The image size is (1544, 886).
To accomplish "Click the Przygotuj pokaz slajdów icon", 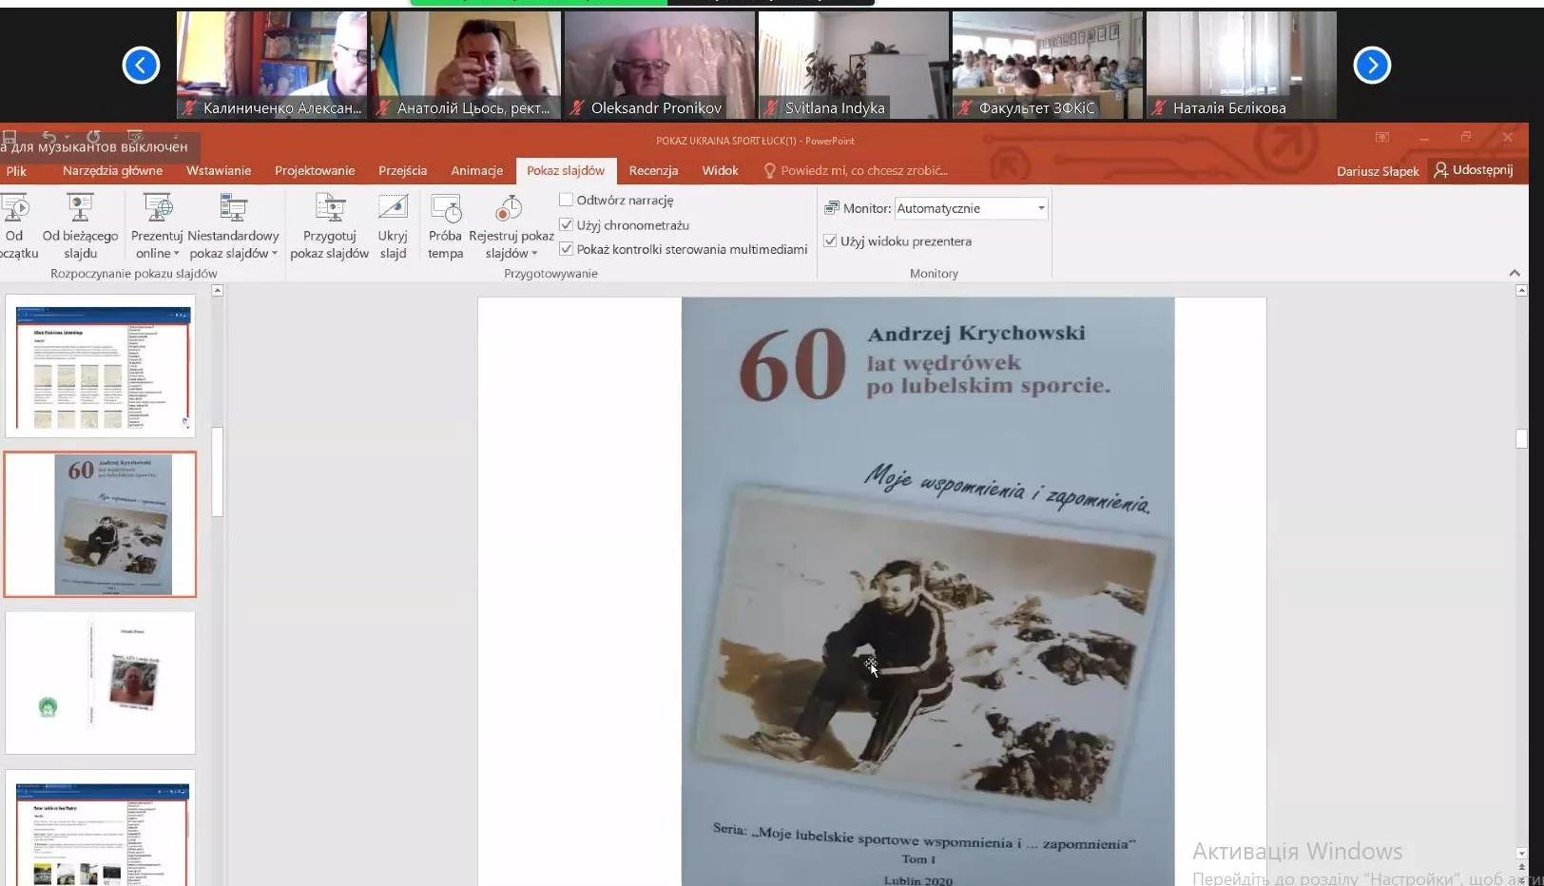I will 329,208.
